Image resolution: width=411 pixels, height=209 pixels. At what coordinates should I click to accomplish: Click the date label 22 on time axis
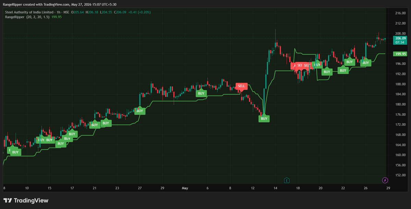[x=343, y=188]
